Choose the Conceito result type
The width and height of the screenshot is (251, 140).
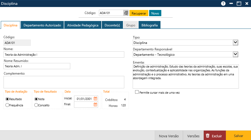36,105
